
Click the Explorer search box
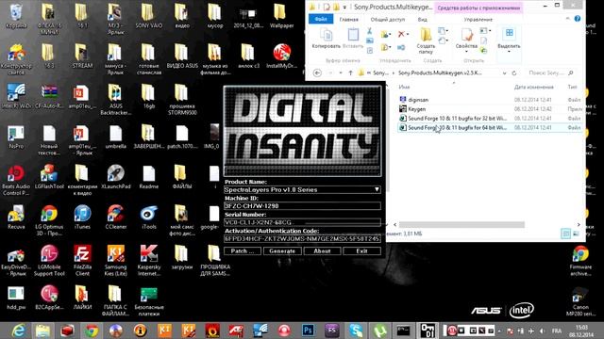click(551, 73)
